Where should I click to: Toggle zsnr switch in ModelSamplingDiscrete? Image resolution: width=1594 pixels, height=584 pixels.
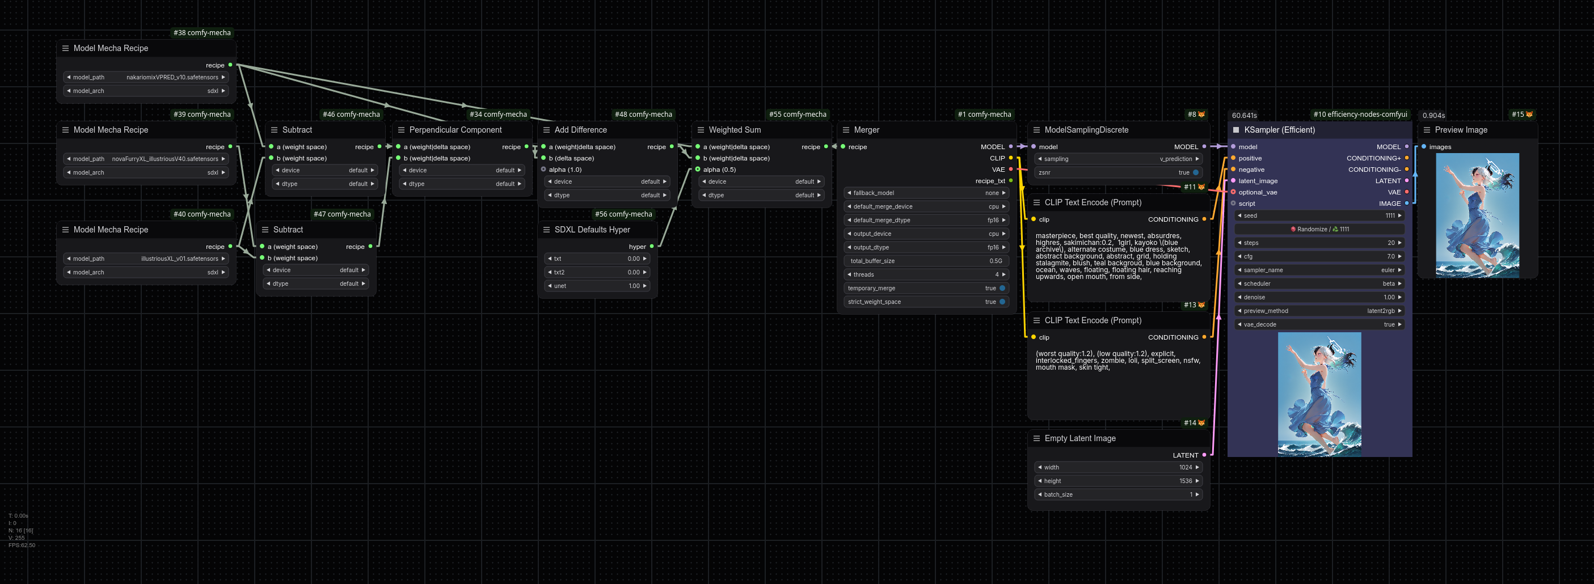(x=1196, y=172)
